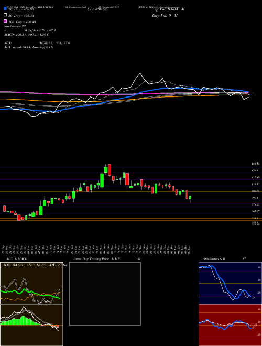The width and height of the screenshot is (262, 346).
Task: Click the 'CL: 396.95' close price
Action: tap(97, 9)
